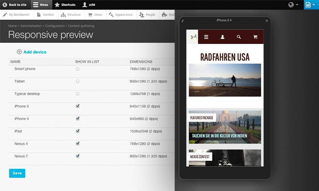The height and width of the screenshot is (191, 319).
Task: Open the People admin tab
Action: tap(147, 15)
